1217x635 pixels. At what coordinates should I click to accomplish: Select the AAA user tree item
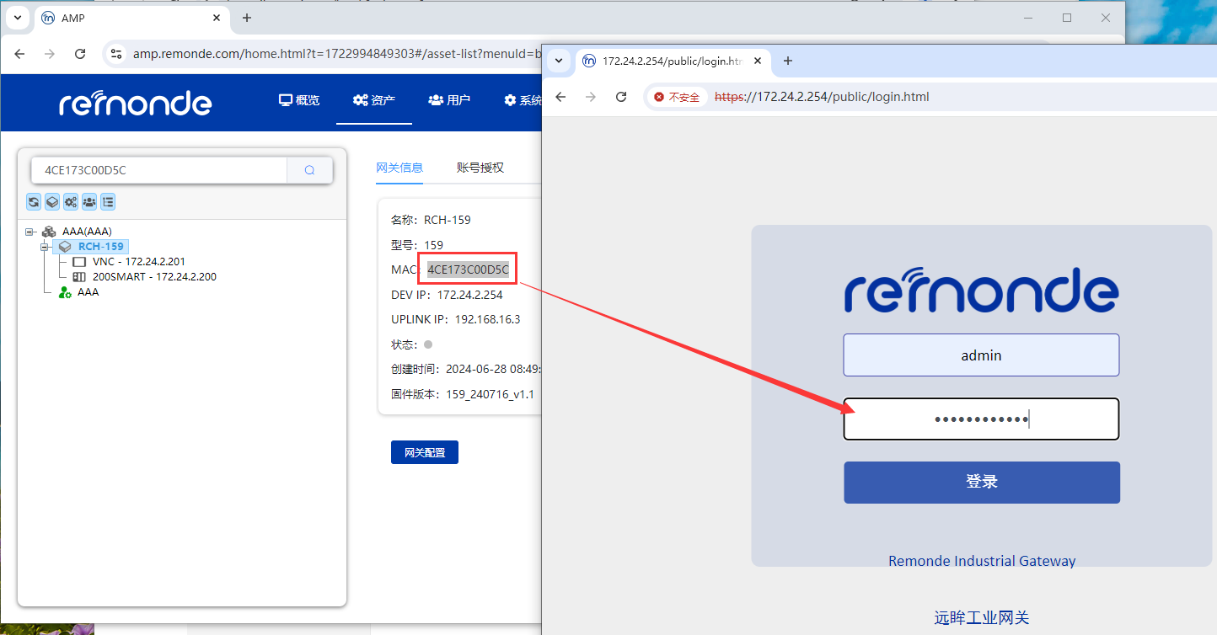88,292
